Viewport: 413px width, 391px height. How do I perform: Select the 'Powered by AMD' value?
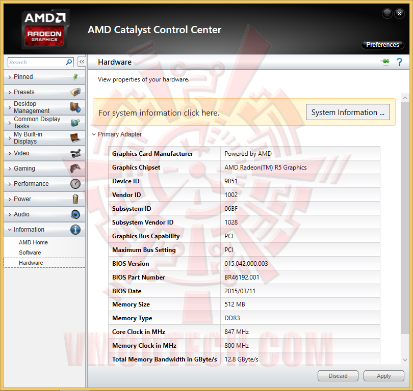click(248, 154)
